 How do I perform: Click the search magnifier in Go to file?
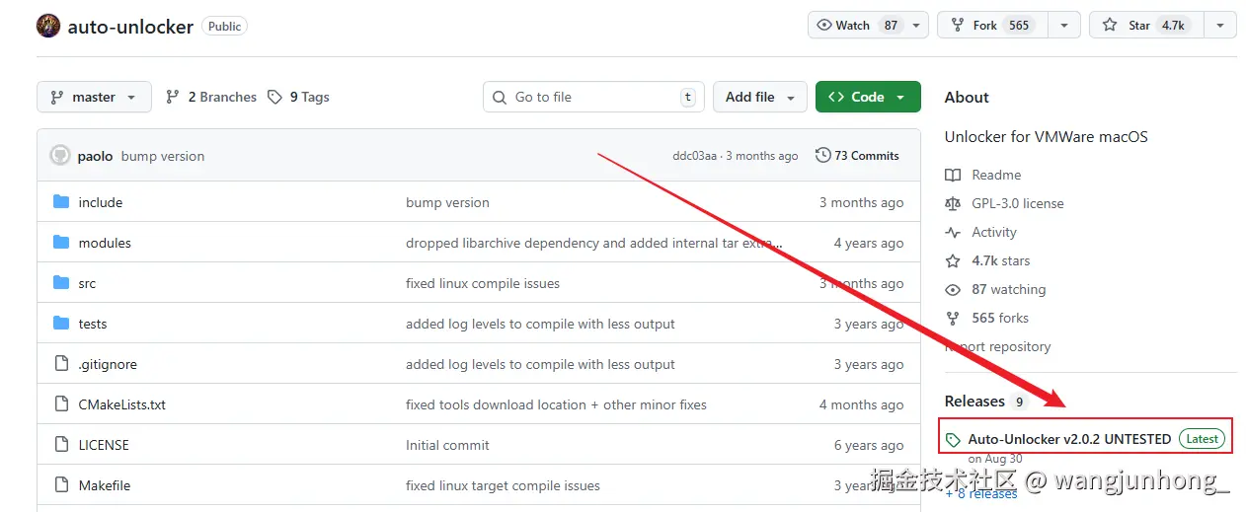pyautogui.click(x=500, y=97)
